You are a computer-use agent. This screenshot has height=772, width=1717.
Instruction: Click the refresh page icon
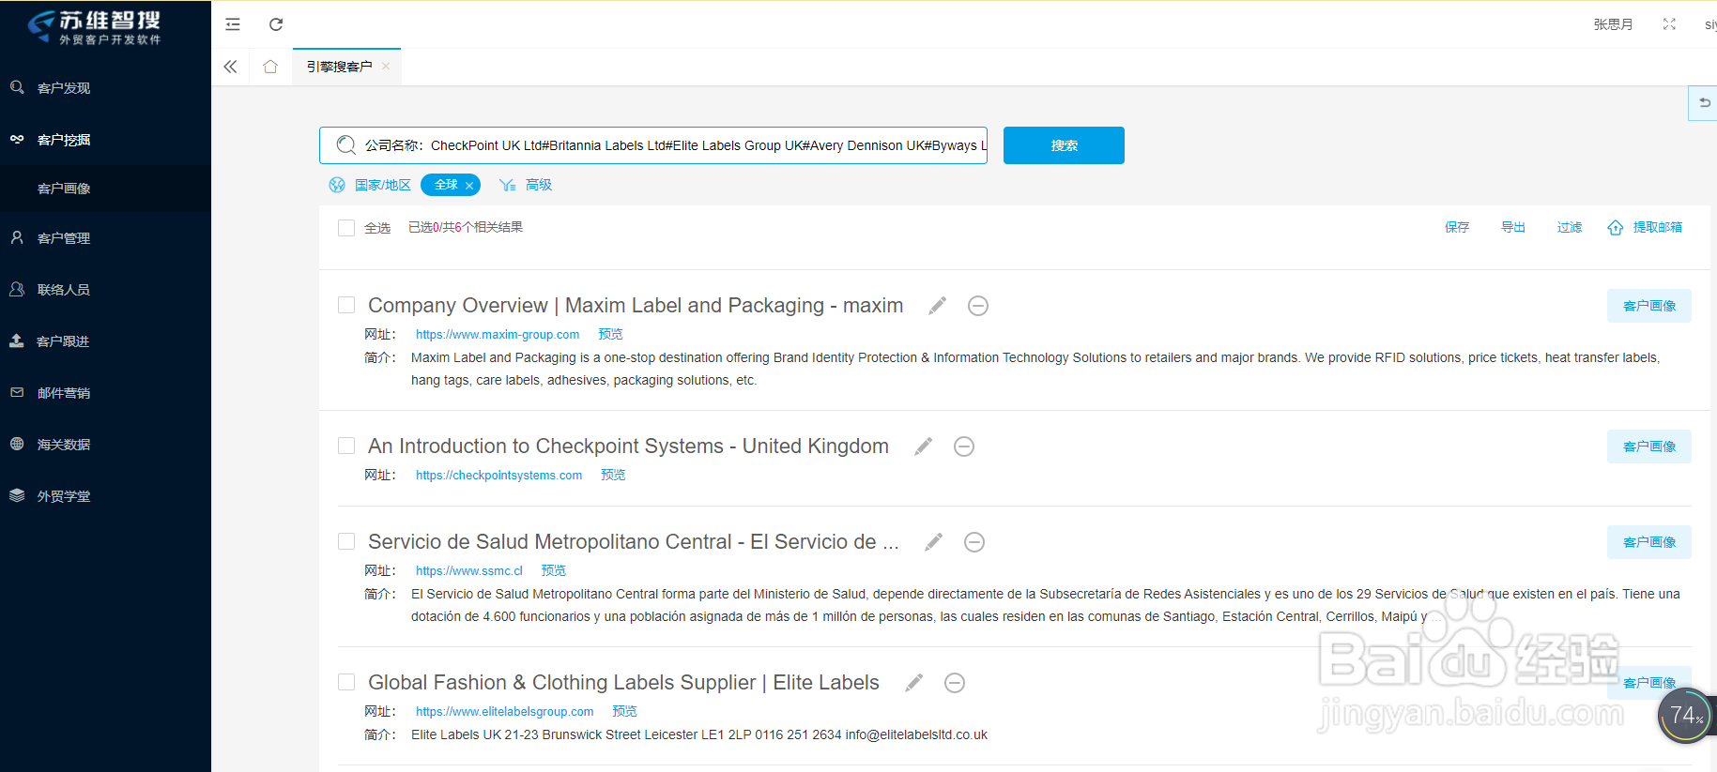point(276,24)
